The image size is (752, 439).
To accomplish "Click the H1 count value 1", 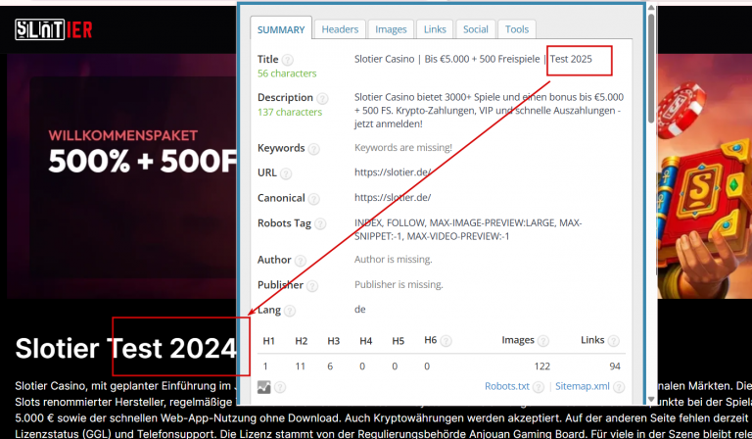I will click(265, 366).
